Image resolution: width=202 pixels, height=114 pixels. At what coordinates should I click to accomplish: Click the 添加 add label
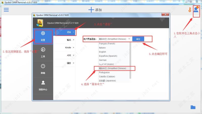click(x=98, y=10)
